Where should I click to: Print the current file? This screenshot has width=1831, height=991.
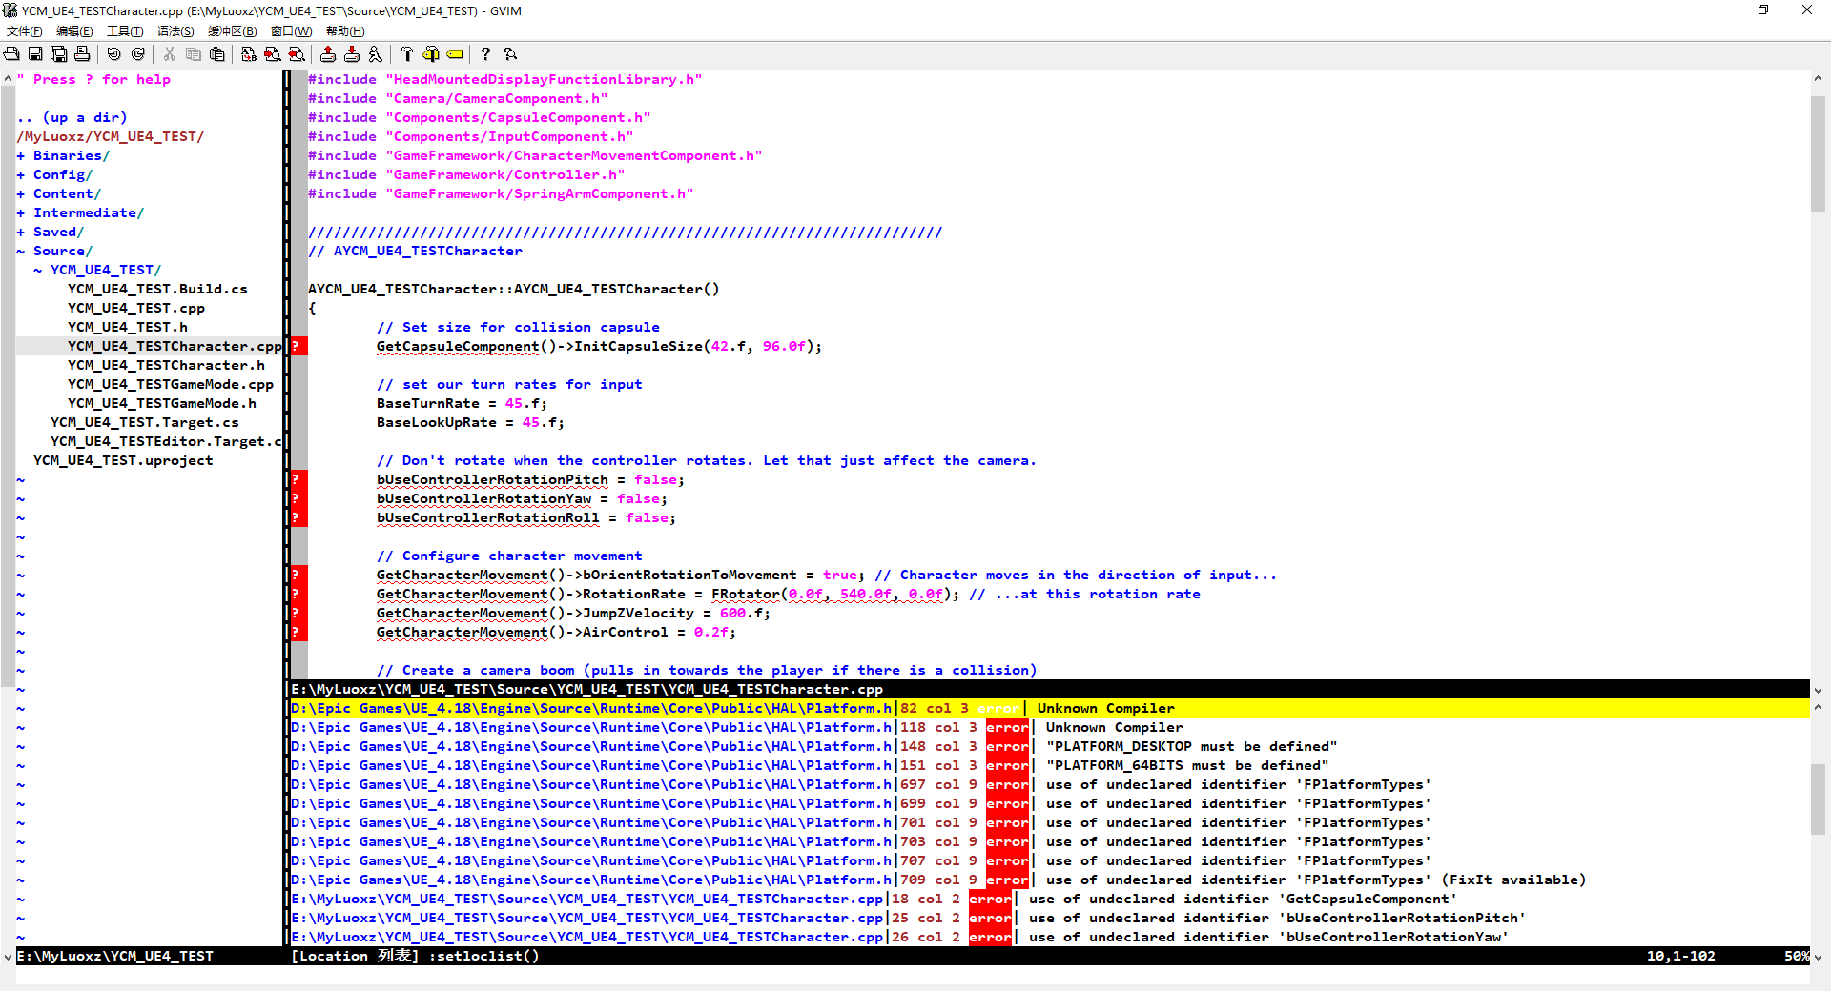[83, 54]
